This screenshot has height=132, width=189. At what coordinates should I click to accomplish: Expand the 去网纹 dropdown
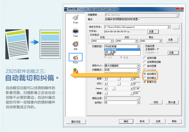[x=138, y=102]
